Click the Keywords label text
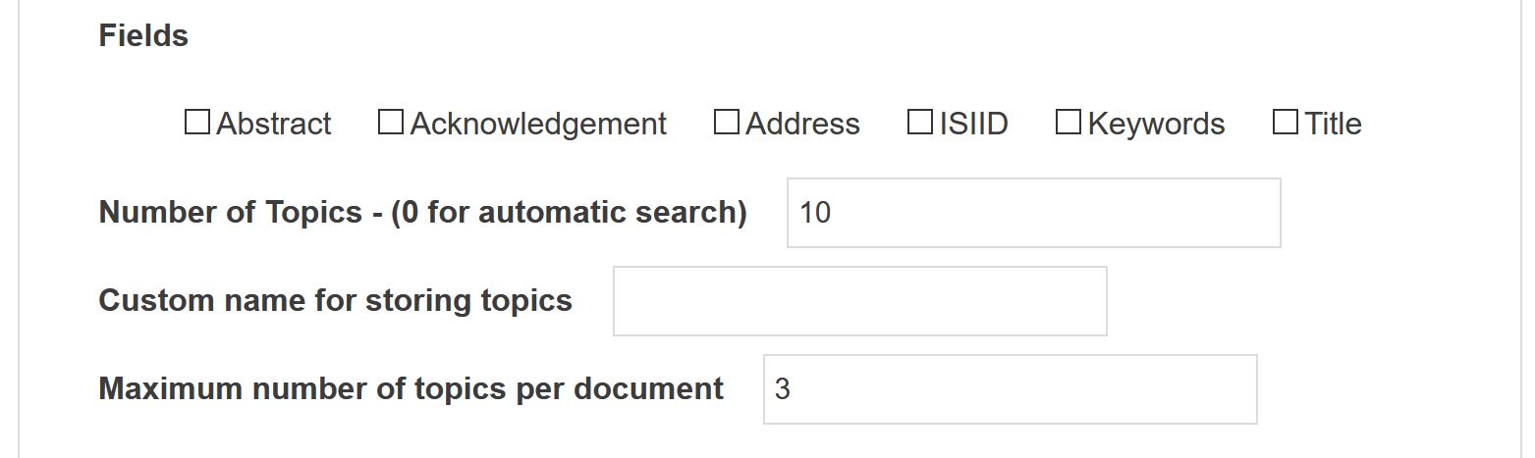Viewport: 1535px width, 458px height. click(x=1156, y=125)
